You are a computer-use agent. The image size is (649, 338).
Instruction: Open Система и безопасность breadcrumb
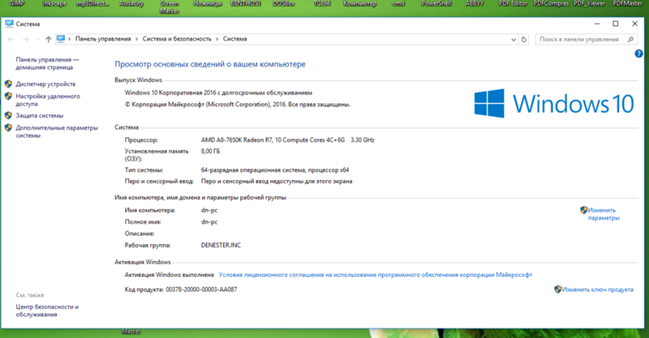coord(177,39)
